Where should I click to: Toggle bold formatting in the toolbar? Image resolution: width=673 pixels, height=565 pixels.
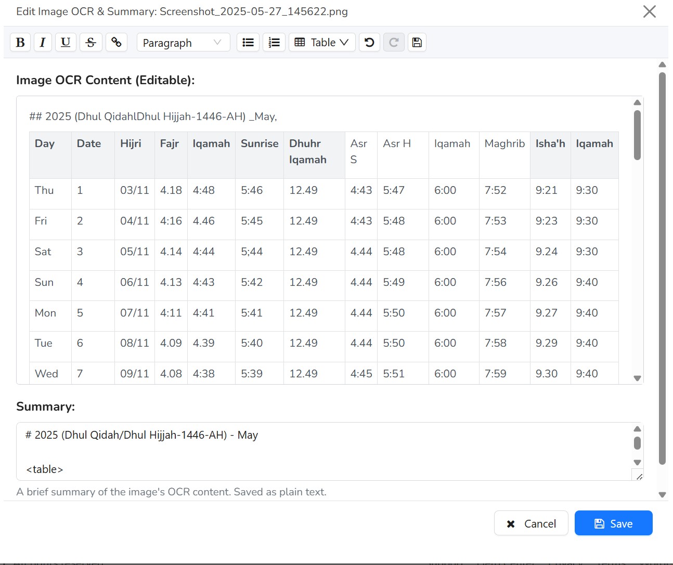20,43
